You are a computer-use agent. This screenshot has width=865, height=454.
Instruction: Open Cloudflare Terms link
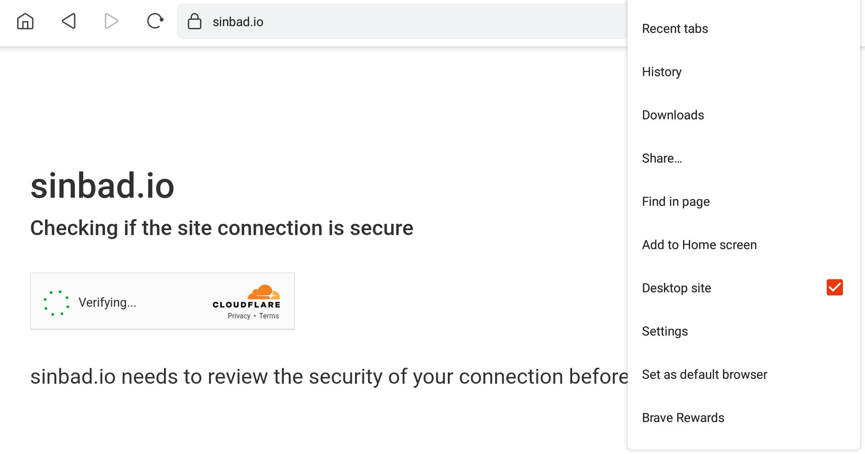(x=269, y=316)
